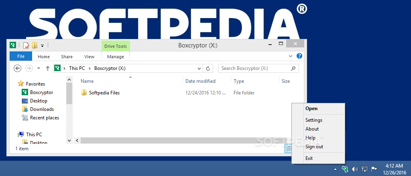
Task: Refresh the Boxcryptor (X:) folder view
Action: coord(208,68)
